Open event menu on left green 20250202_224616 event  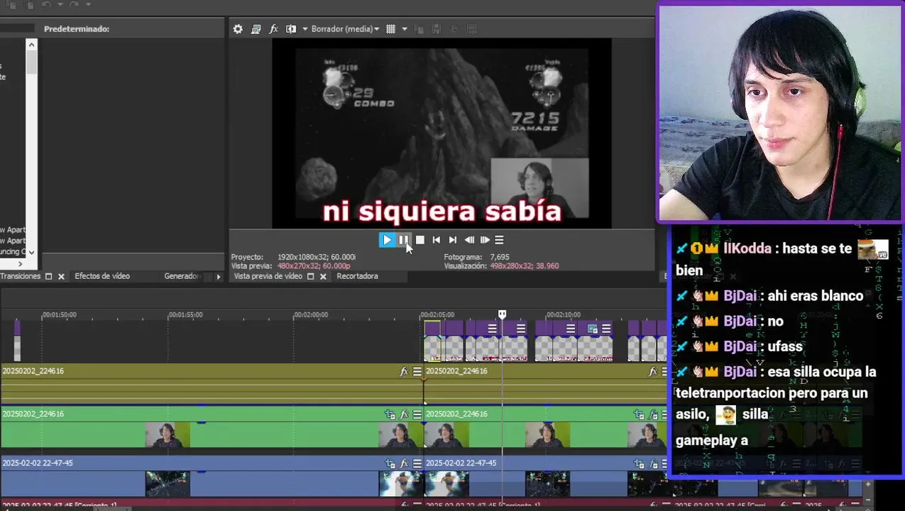[x=417, y=414]
